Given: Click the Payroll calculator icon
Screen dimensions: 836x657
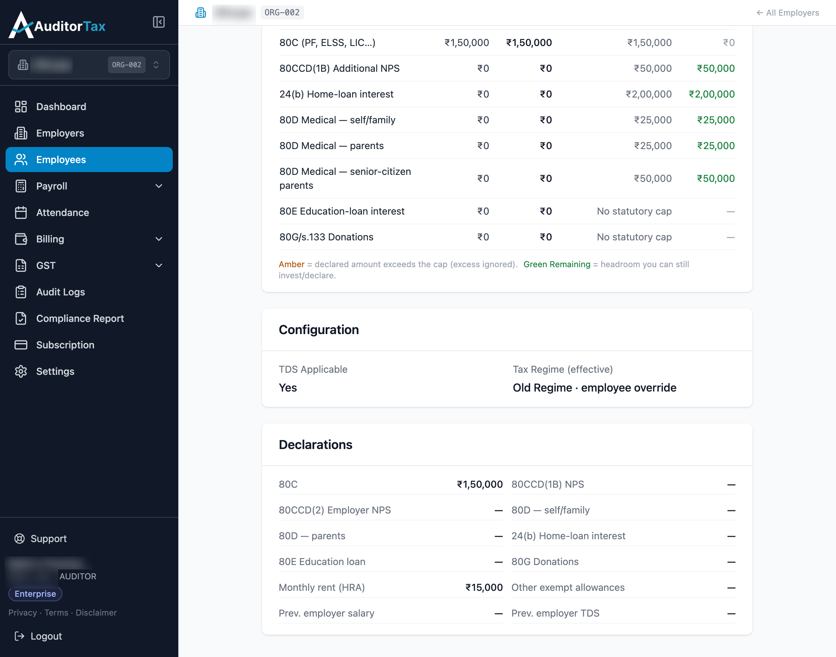Looking at the screenshot, I should tap(21, 186).
